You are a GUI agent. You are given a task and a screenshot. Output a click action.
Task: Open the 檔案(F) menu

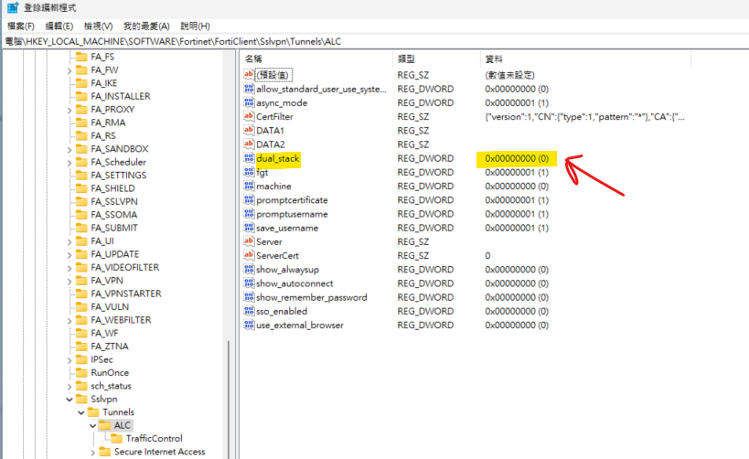point(21,27)
